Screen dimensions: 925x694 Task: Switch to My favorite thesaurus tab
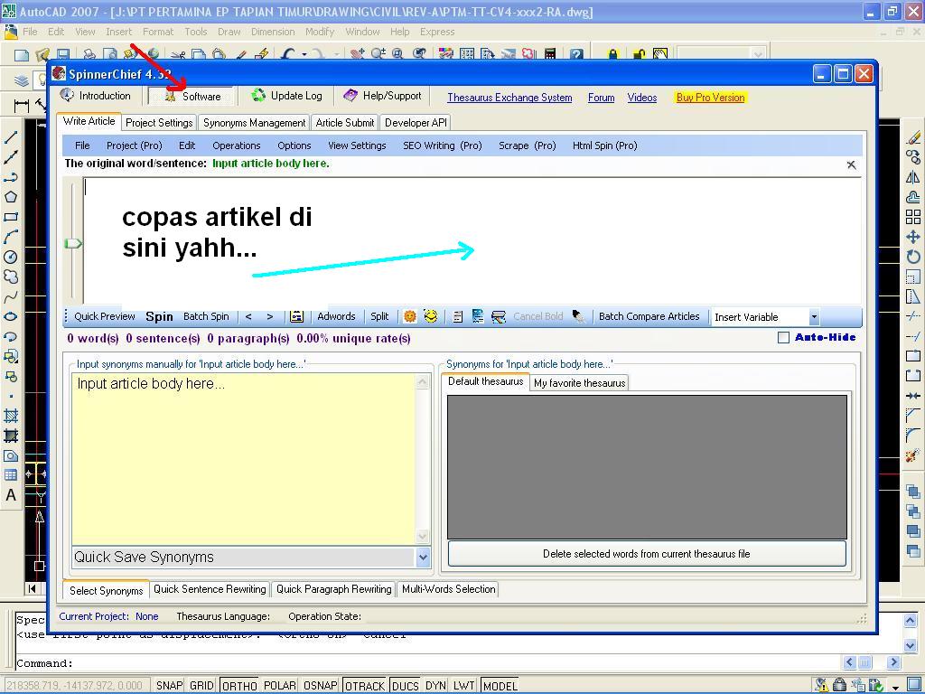click(579, 383)
